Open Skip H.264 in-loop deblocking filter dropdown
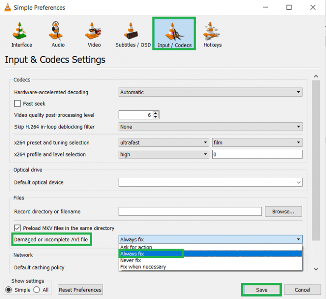The width and height of the screenshot is (326, 299). (x=211, y=127)
